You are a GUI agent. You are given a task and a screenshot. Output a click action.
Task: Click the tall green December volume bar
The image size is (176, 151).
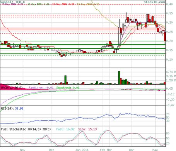tap(65, 80)
